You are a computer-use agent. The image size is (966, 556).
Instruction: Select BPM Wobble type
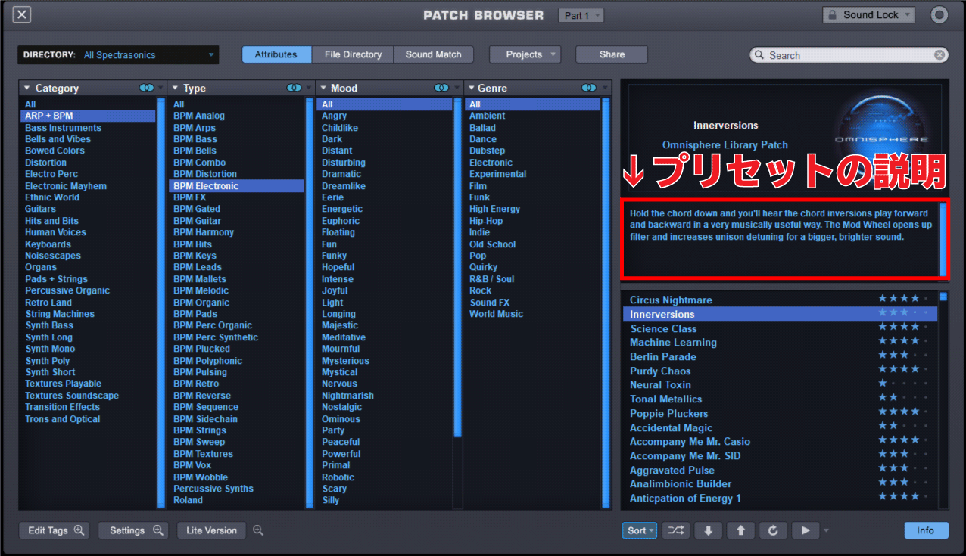coord(201,477)
